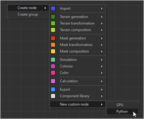Select GPU custom node option

[x=122, y=105]
